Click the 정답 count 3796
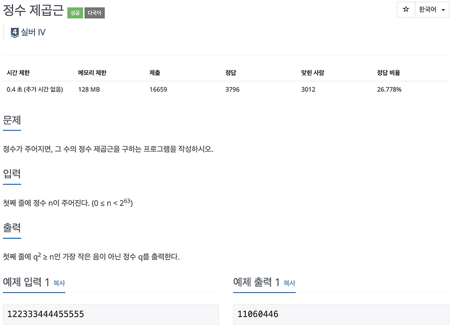This screenshot has height=328, width=454. click(x=232, y=89)
